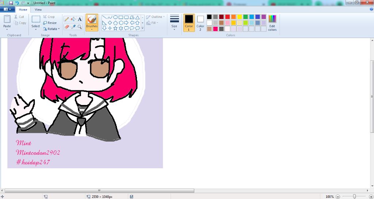Viewport: 374px width, 199px height.
Task: Open the Rotate dropdown menu
Action: [x=51, y=29]
